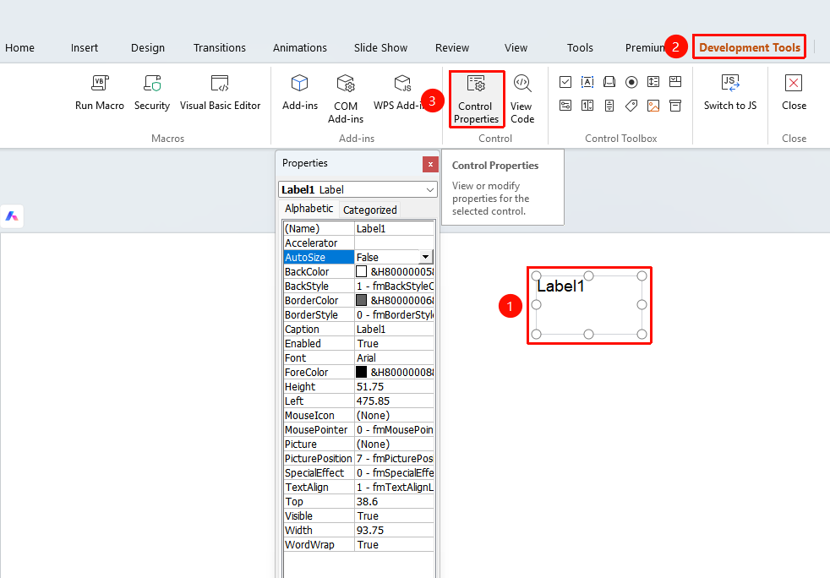Close the Properties panel
The height and width of the screenshot is (578, 830).
click(430, 165)
